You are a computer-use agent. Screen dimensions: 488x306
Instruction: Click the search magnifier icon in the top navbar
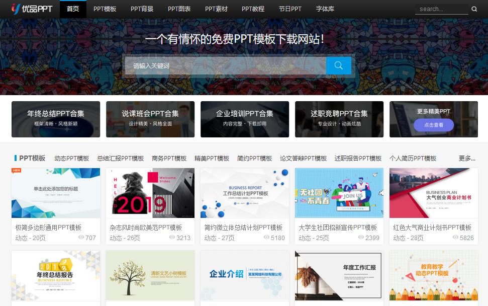tap(474, 9)
